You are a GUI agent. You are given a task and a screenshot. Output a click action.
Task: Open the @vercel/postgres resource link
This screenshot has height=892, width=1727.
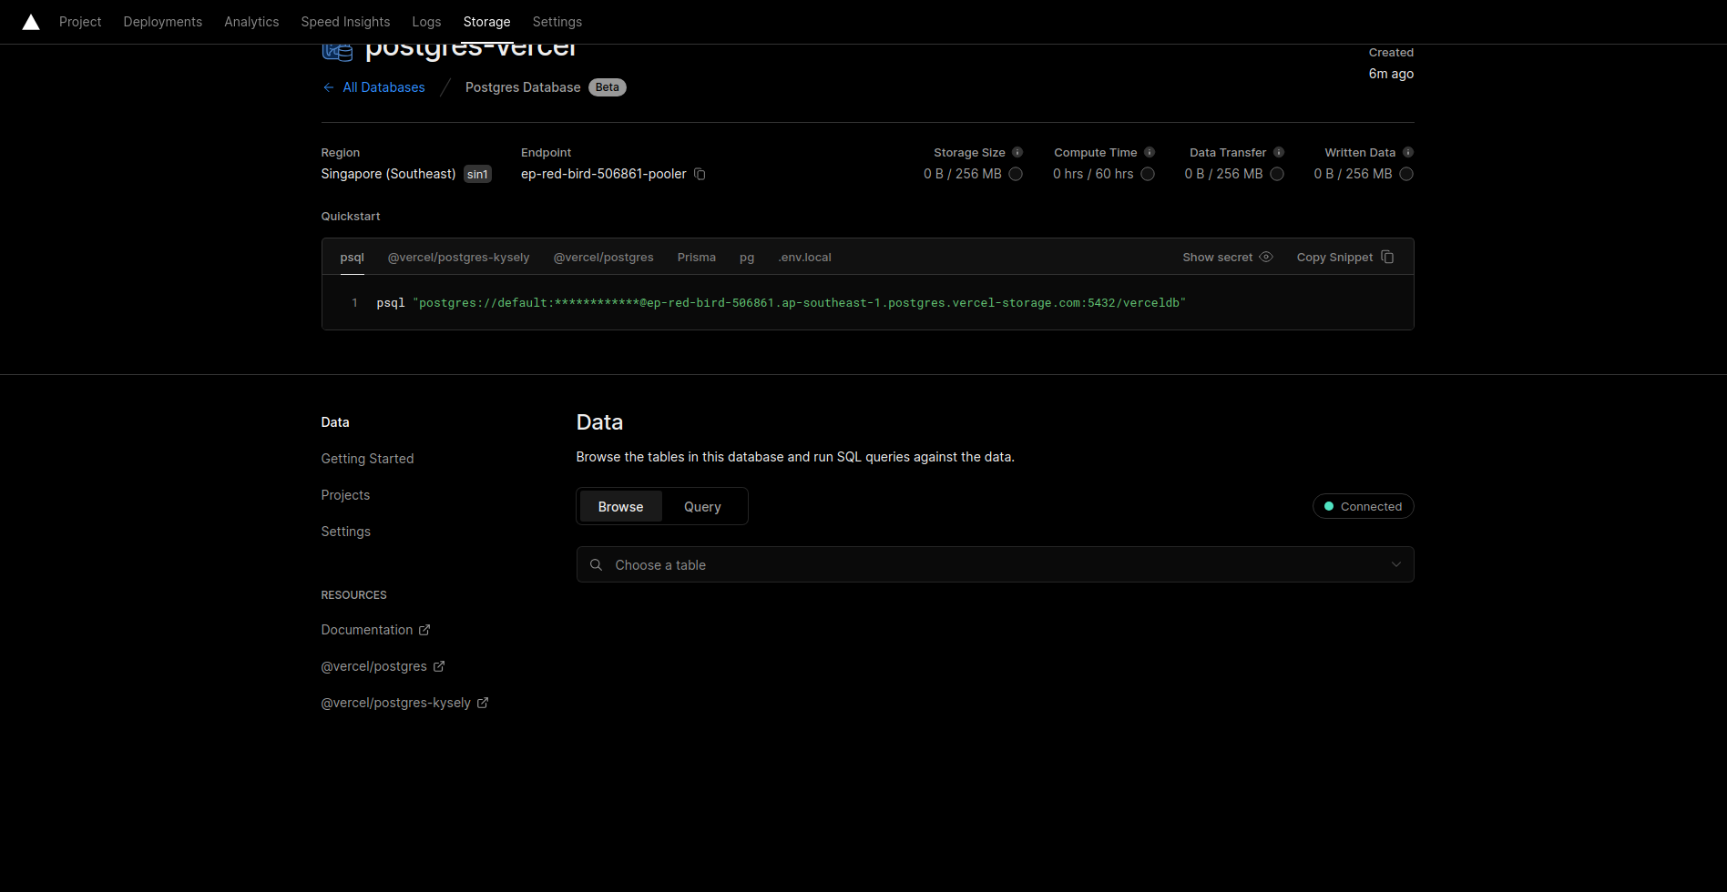[x=374, y=666]
